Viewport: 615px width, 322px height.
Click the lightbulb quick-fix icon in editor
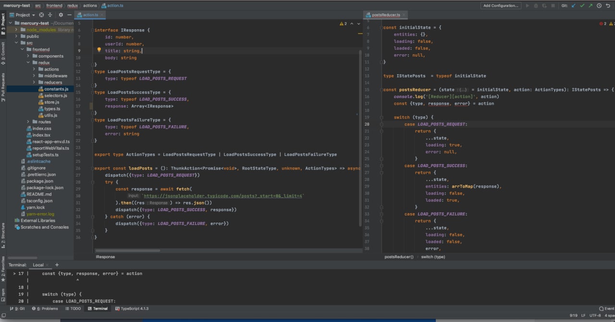point(99,50)
